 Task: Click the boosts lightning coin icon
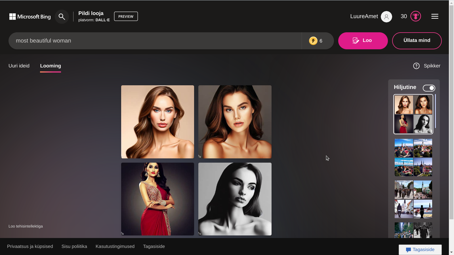[x=313, y=41]
